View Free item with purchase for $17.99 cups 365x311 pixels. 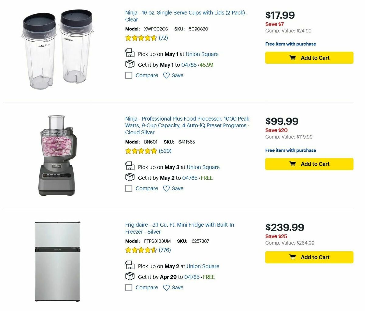(x=290, y=44)
